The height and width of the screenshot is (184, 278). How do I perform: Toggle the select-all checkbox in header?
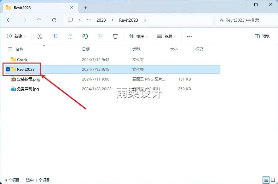click(10, 49)
